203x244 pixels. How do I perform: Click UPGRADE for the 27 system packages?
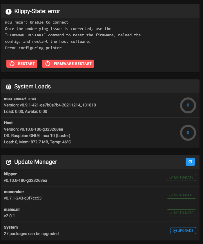point(183,230)
